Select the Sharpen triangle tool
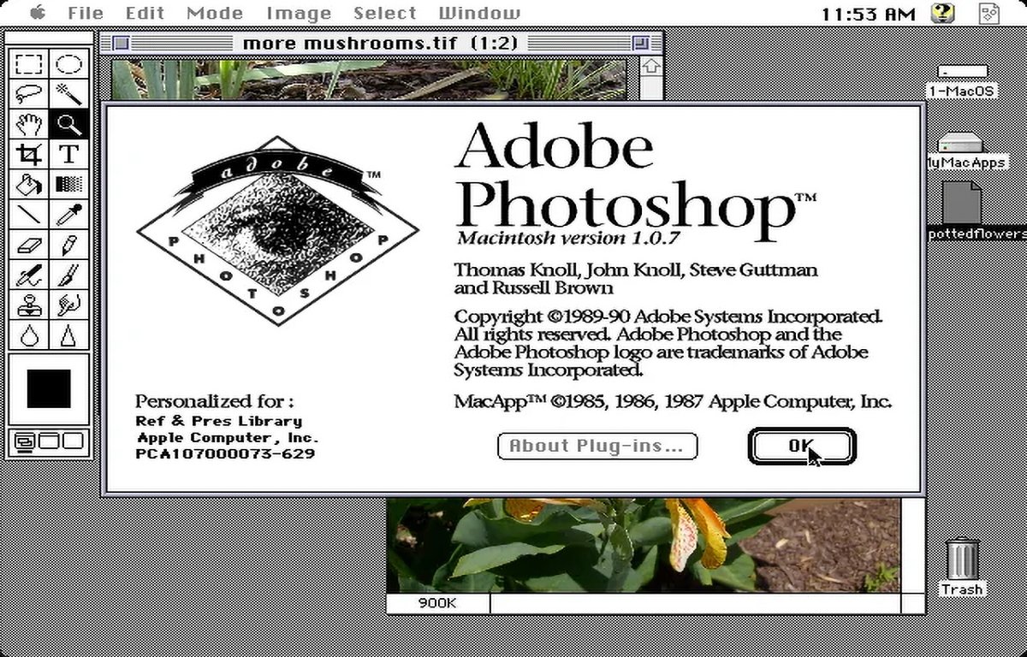Image resolution: width=1027 pixels, height=657 pixels. pos(68,334)
